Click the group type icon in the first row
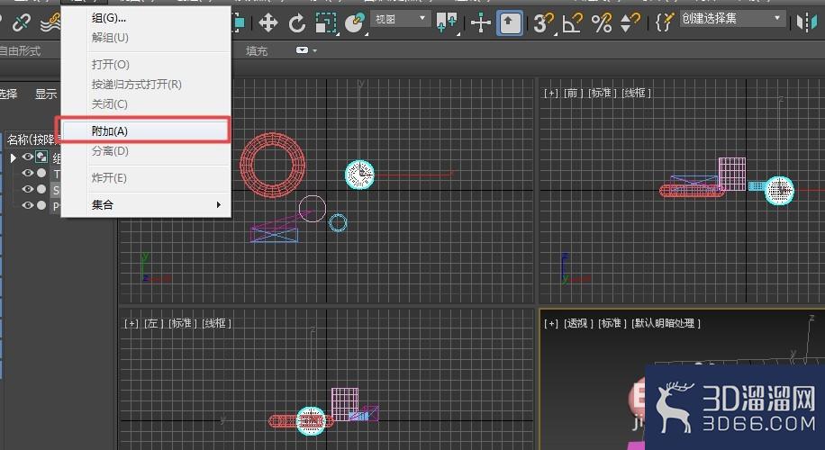825x450 pixels. tap(41, 157)
